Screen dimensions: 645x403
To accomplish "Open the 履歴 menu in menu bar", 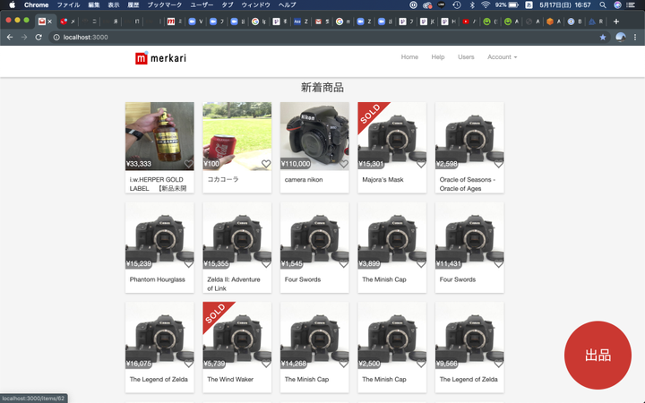I will click(133, 5).
